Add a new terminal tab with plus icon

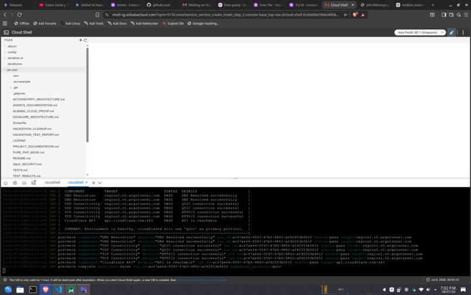tap(93, 183)
